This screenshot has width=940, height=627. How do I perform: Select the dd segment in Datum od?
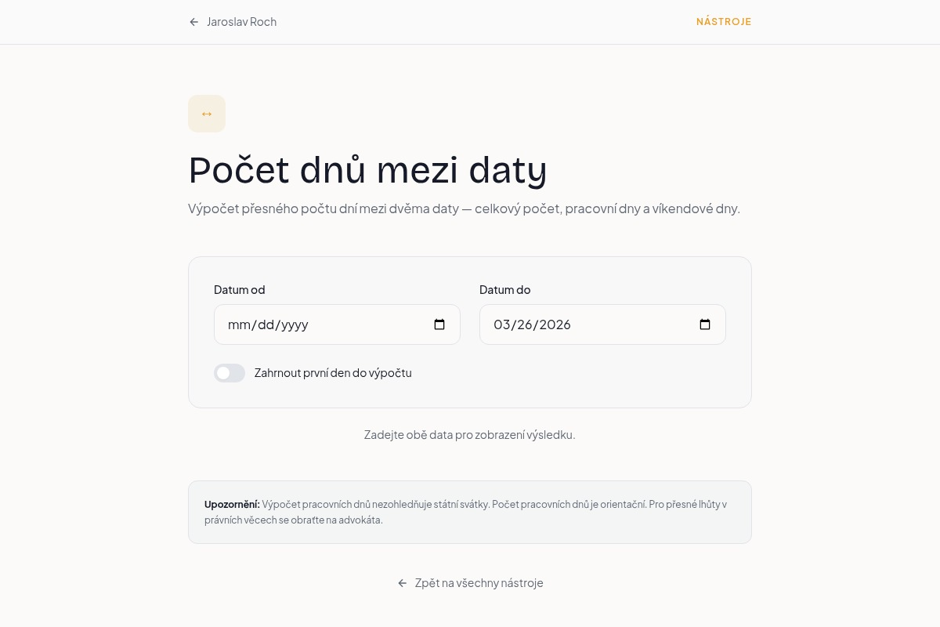click(x=266, y=324)
